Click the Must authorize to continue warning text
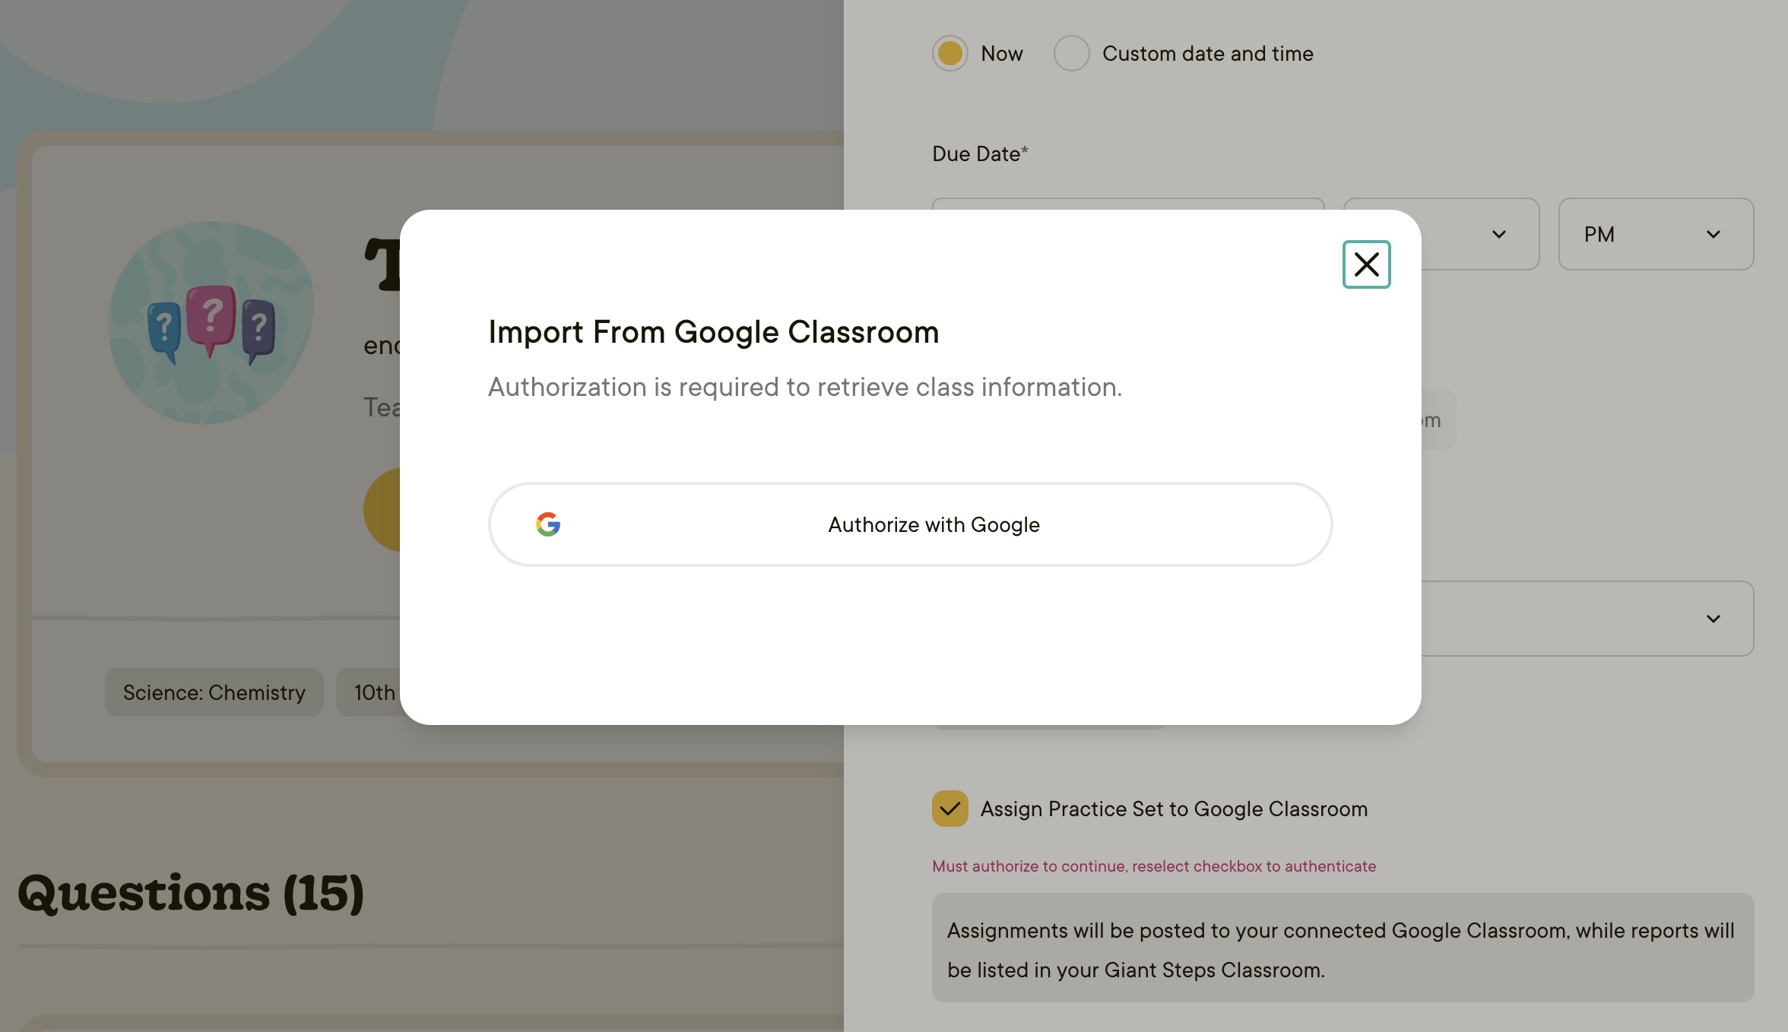This screenshot has width=1788, height=1032. click(1153, 866)
